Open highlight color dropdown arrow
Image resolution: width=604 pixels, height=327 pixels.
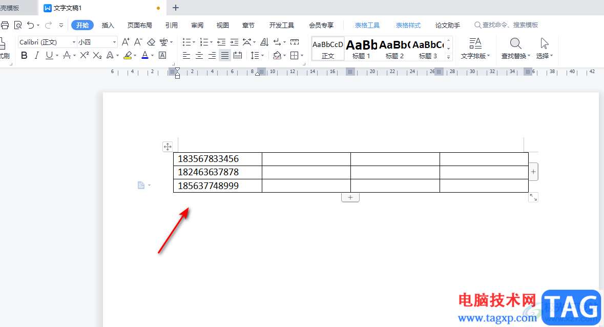click(x=135, y=56)
